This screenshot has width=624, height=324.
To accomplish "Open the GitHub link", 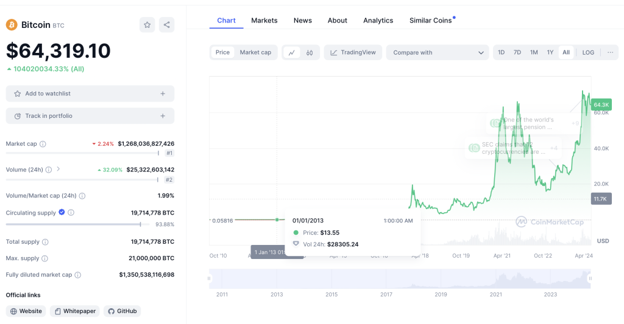I will pos(122,311).
